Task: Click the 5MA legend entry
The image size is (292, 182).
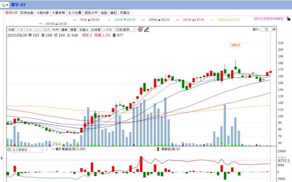Action: tap(86, 20)
